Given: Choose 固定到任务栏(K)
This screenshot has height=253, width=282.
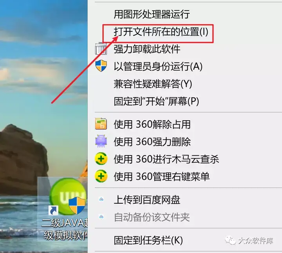Looking at the screenshot, I should pos(148,240).
